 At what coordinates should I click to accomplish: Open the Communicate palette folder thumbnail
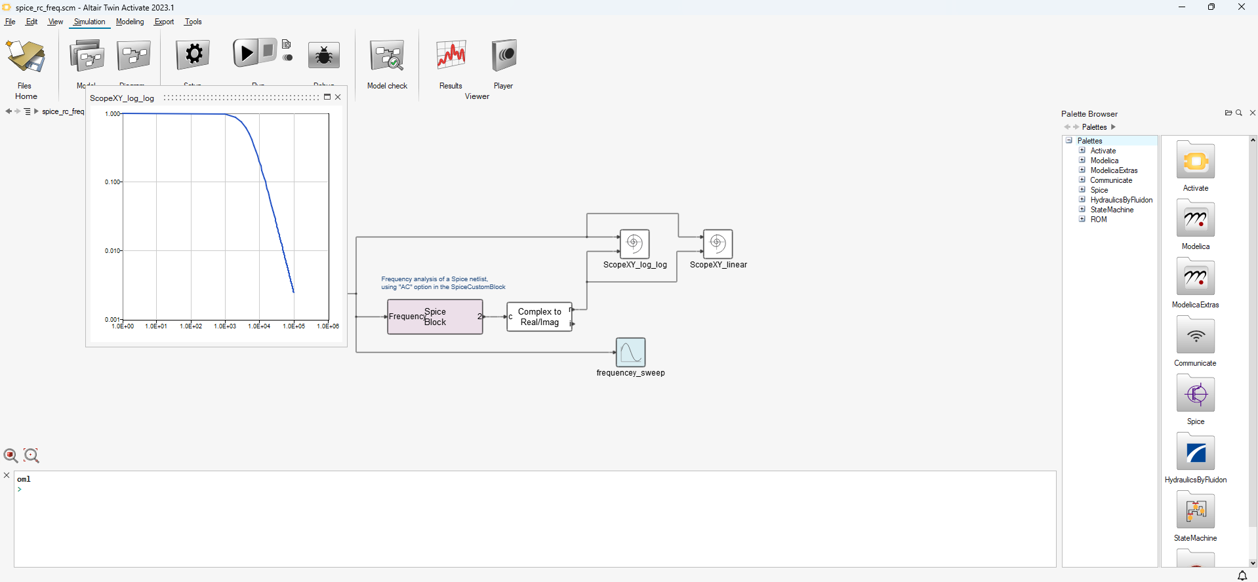click(x=1196, y=335)
